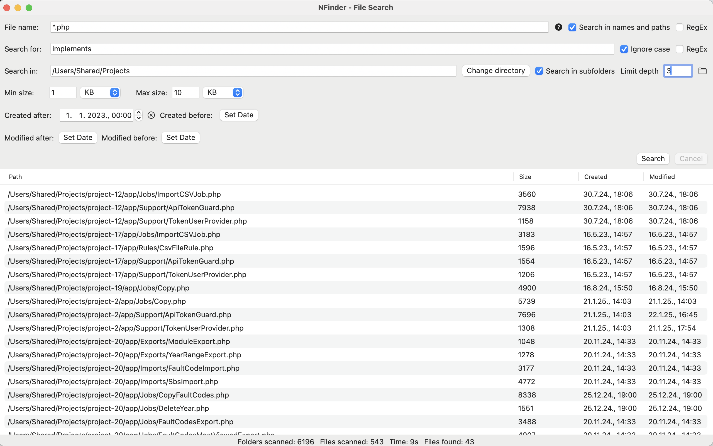
Task: Select project-12 ImportCSVJob.php row
Action: tap(356, 194)
